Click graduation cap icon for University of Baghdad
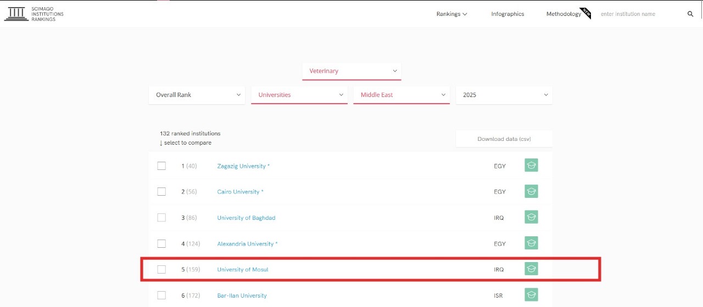Screen dimensions: 703x307 (531, 217)
